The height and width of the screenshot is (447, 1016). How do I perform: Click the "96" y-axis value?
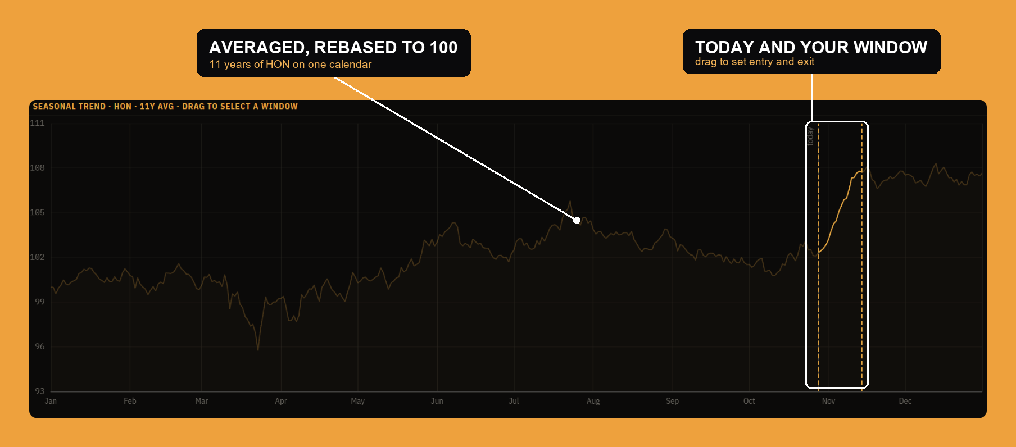coord(40,346)
